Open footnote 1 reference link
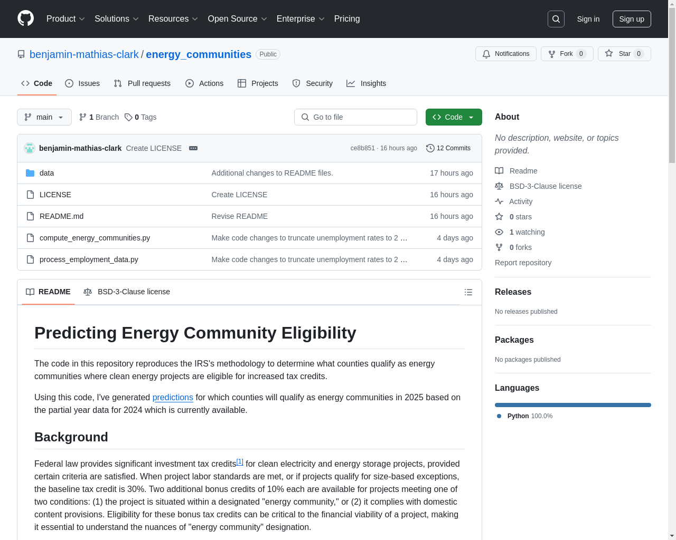 point(240,462)
